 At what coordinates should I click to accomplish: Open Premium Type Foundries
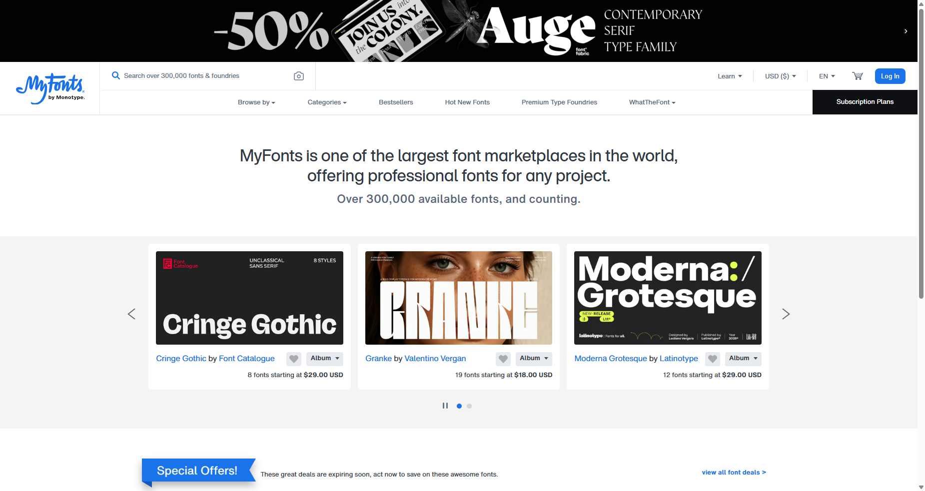click(559, 102)
